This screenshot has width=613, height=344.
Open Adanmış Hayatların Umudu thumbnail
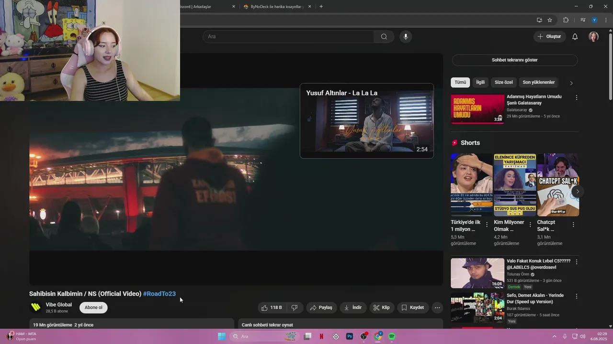click(x=477, y=109)
